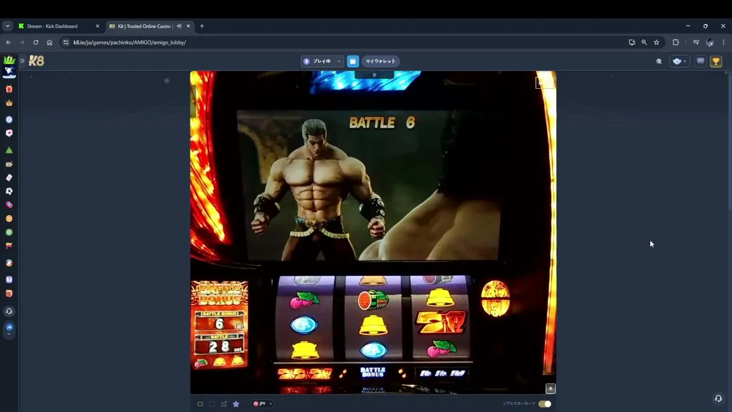Open the gold trophy icon
Image resolution: width=732 pixels, height=412 pixels.
pyautogui.click(x=715, y=61)
